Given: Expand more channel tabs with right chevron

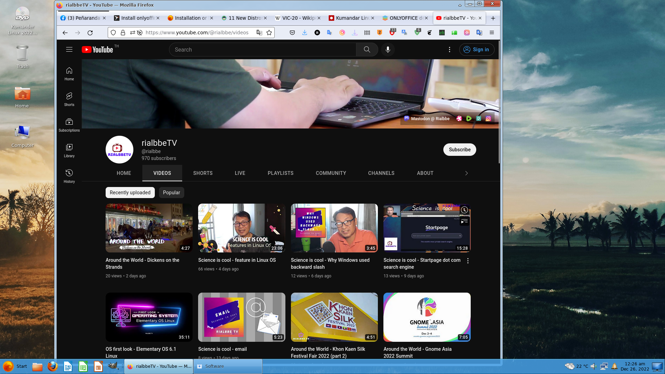Looking at the screenshot, I should point(467,173).
